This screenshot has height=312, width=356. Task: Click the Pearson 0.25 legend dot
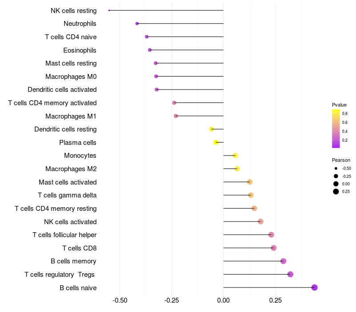click(336, 192)
